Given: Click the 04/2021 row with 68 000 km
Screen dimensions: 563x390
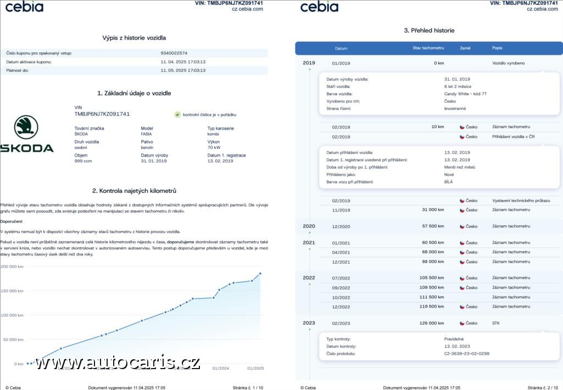Looking at the screenshot, I should tap(440, 253).
